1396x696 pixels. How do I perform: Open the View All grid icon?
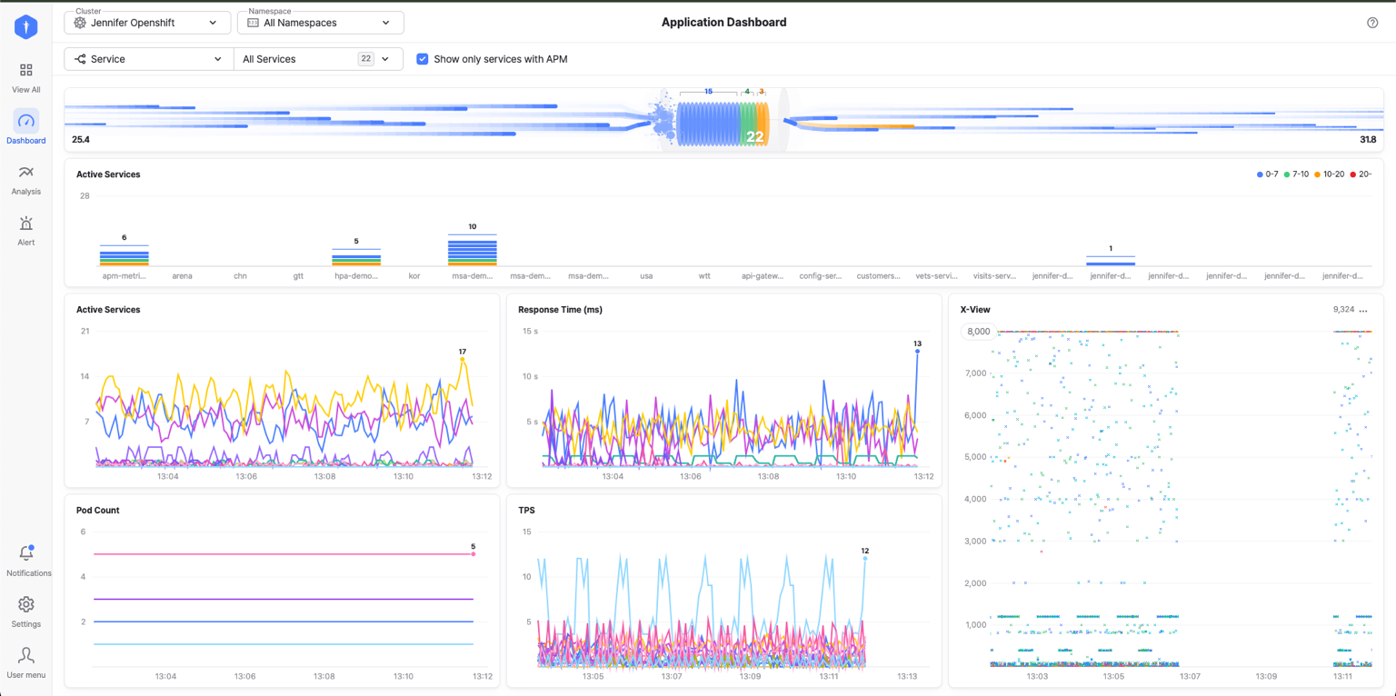tap(26, 70)
